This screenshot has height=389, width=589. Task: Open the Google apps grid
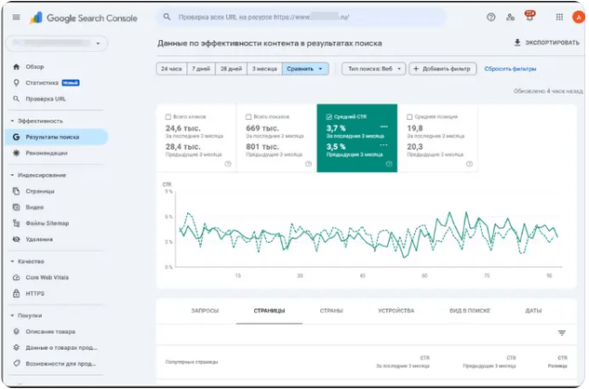click(x=559, y=17)
